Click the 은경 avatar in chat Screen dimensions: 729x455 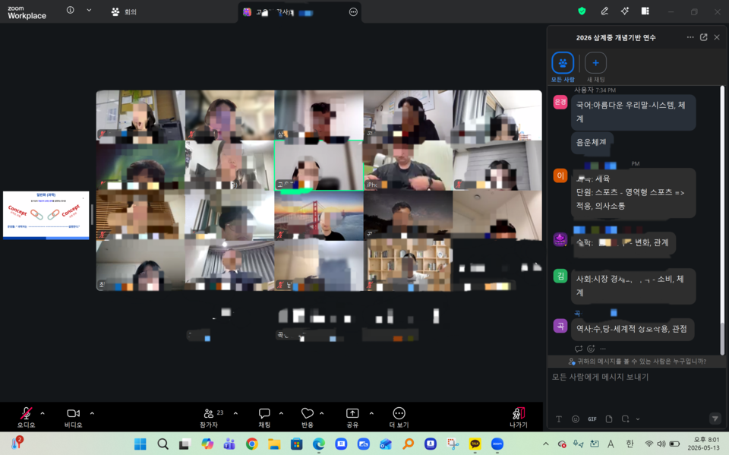pos(560,102)
